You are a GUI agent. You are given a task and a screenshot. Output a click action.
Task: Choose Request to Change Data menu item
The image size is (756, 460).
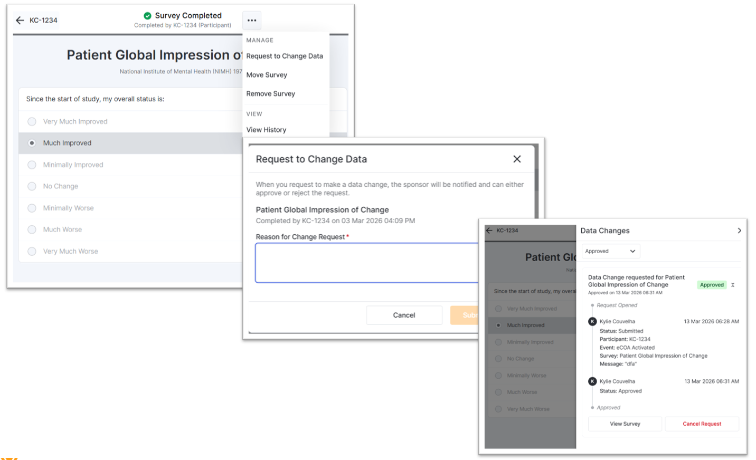[285, 56]
